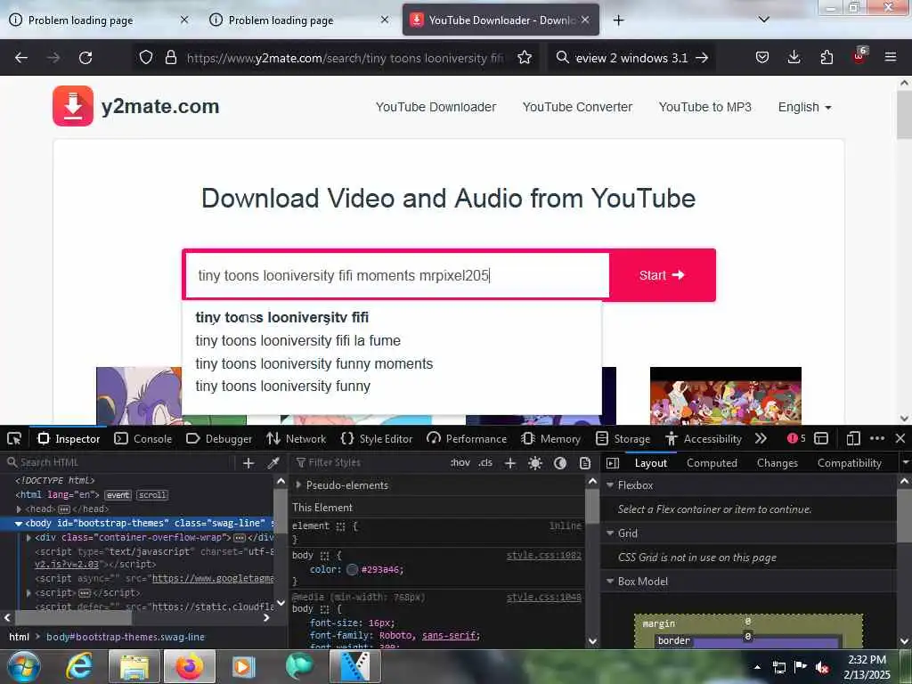
Task: Pick an element from the page
Action: click(14, 438)
